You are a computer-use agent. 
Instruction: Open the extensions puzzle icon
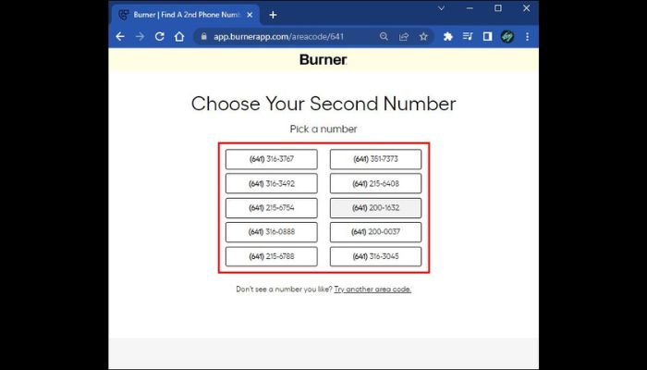447,37
